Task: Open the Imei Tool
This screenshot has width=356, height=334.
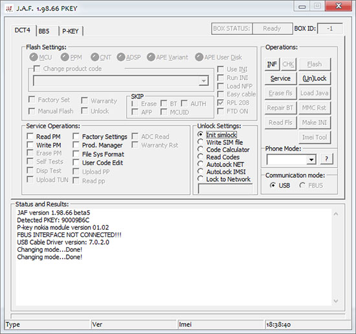Action: point(315,137)
